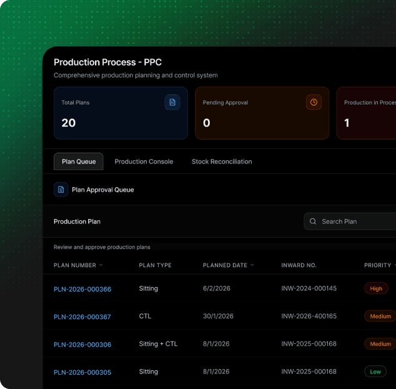Open the Production Console tab
Screen dimensions: 396x389
pyautogui.click(x=144, y=161)
